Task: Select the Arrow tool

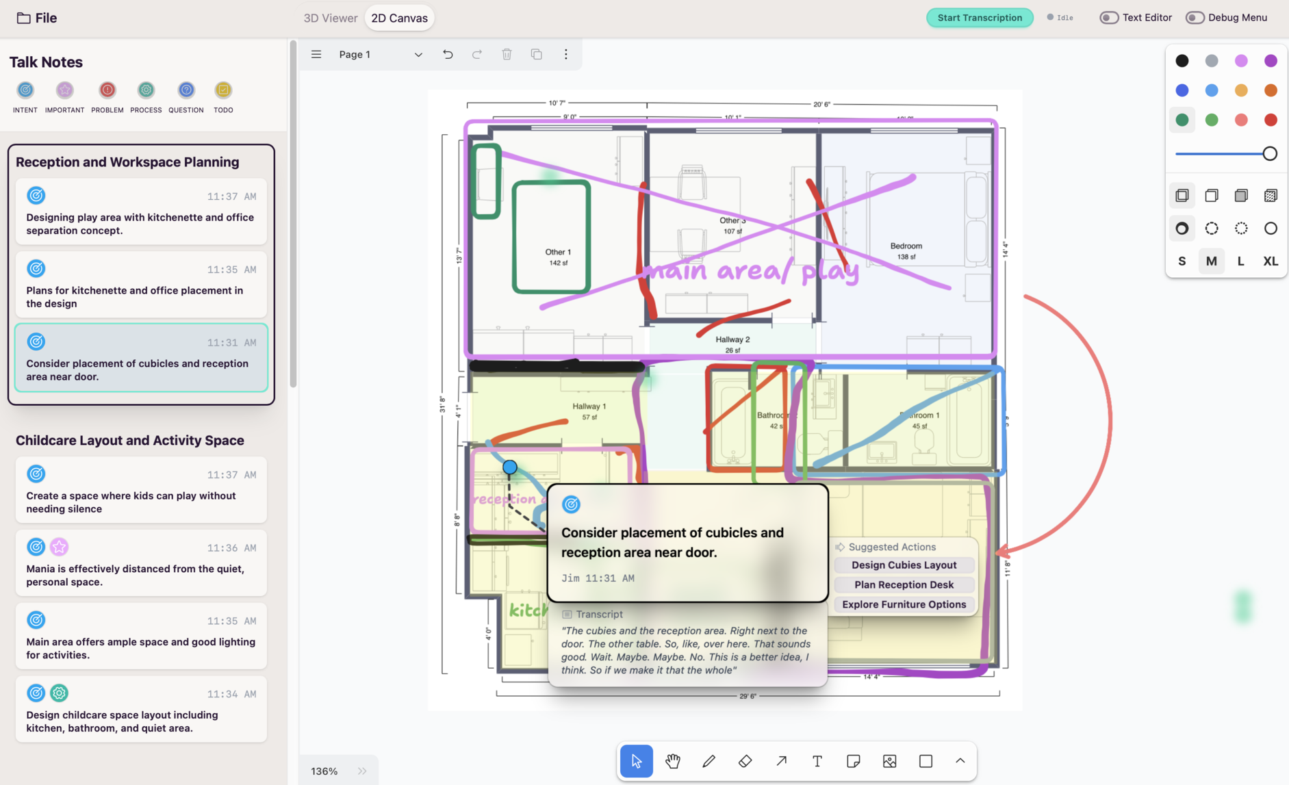Action: click(781, 761)
